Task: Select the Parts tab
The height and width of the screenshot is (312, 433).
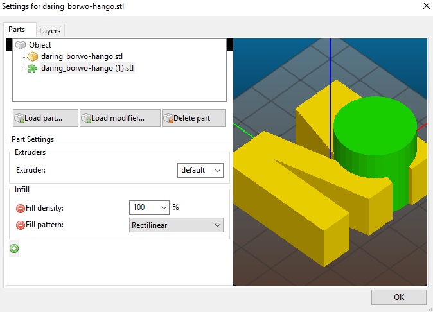Action: point(17,30)
